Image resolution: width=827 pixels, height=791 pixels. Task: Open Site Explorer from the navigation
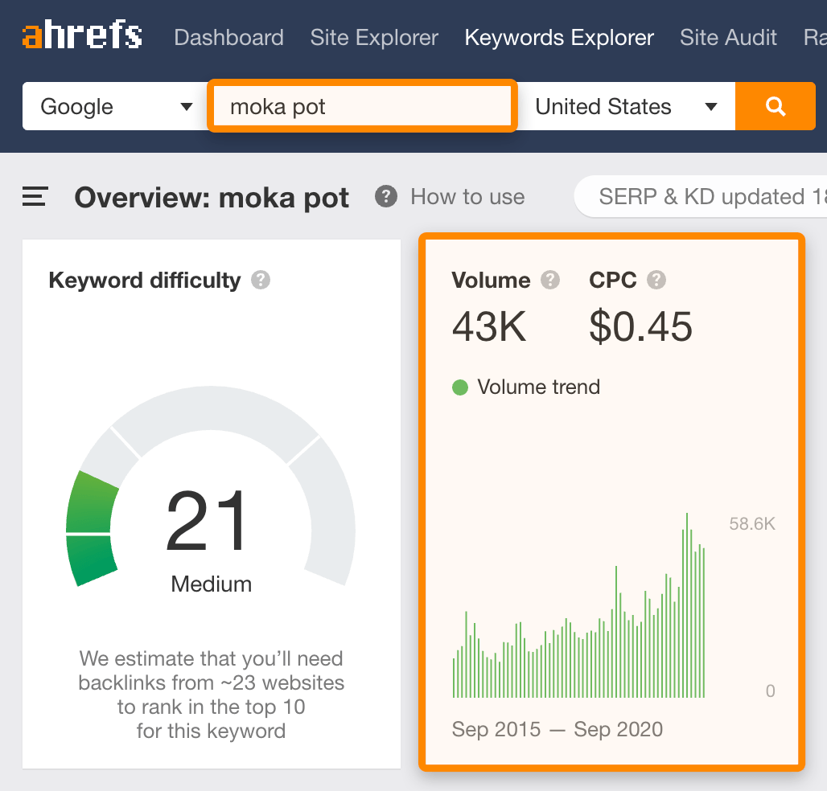coord(374,38)
